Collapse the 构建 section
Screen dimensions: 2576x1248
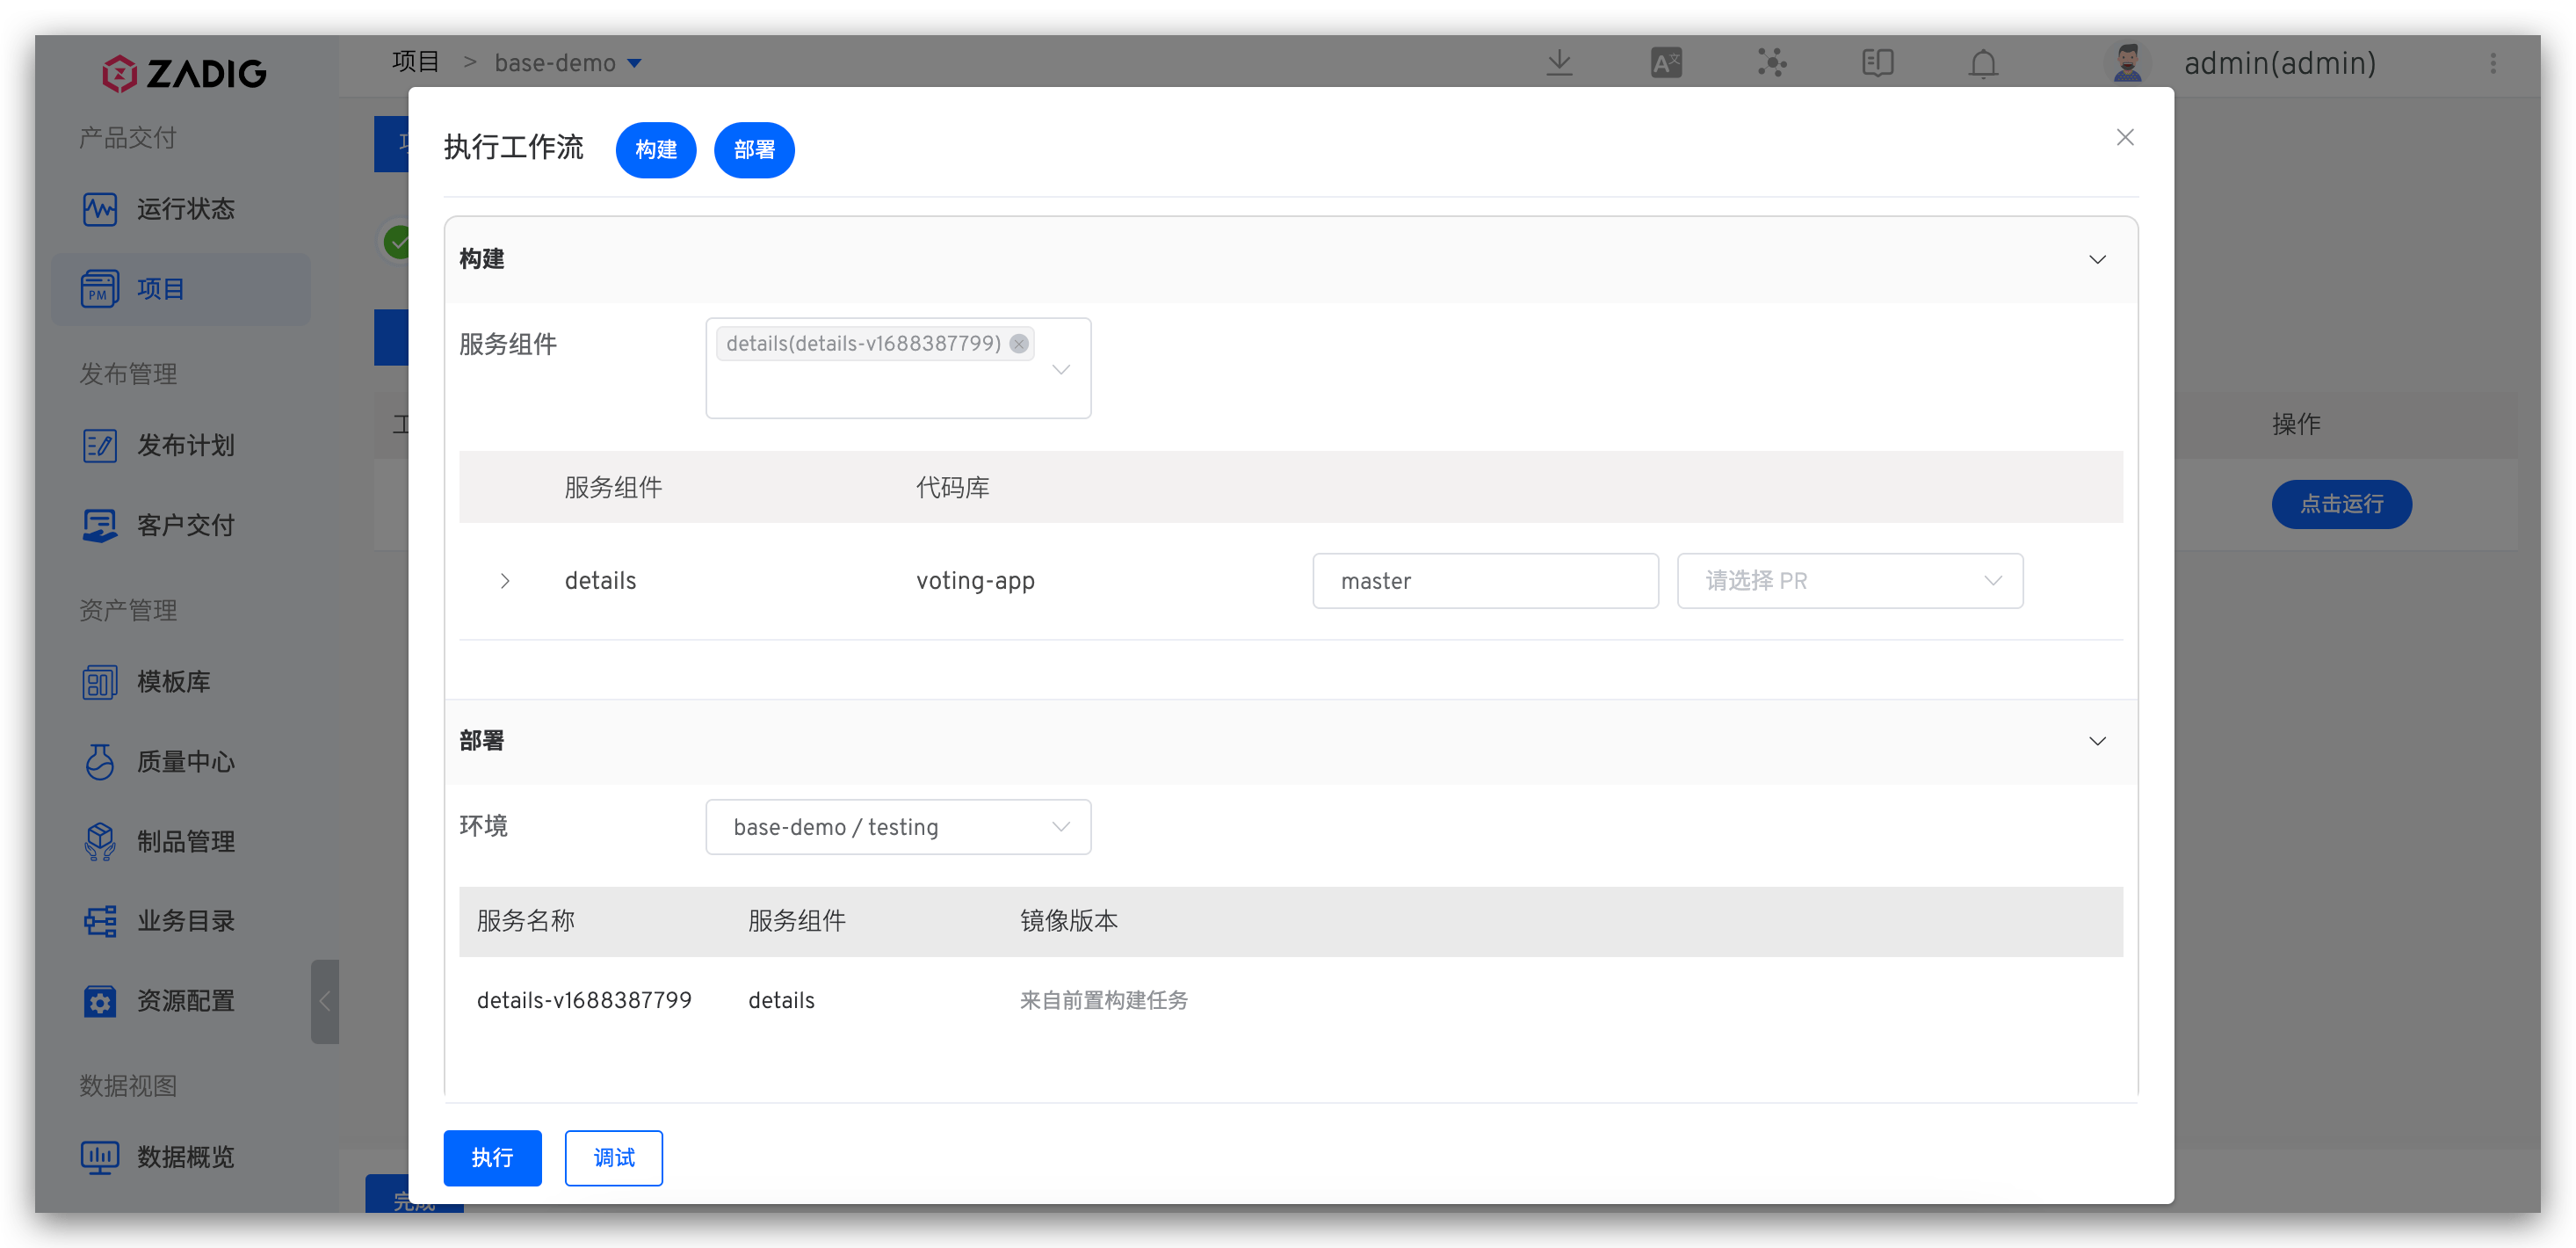tap(2097, 260)
